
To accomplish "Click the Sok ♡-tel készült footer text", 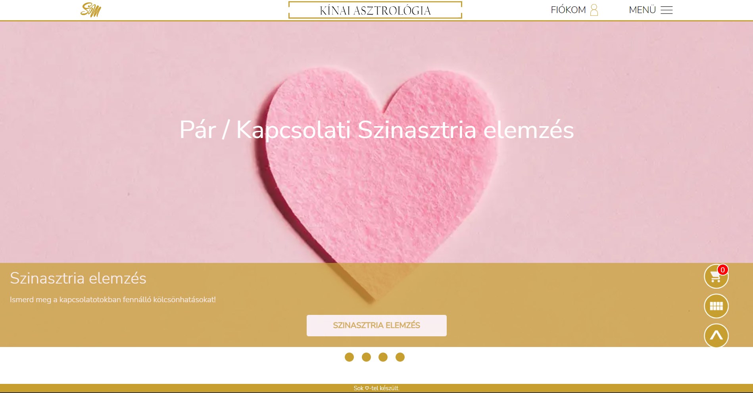I will click(x=376, y=388).
